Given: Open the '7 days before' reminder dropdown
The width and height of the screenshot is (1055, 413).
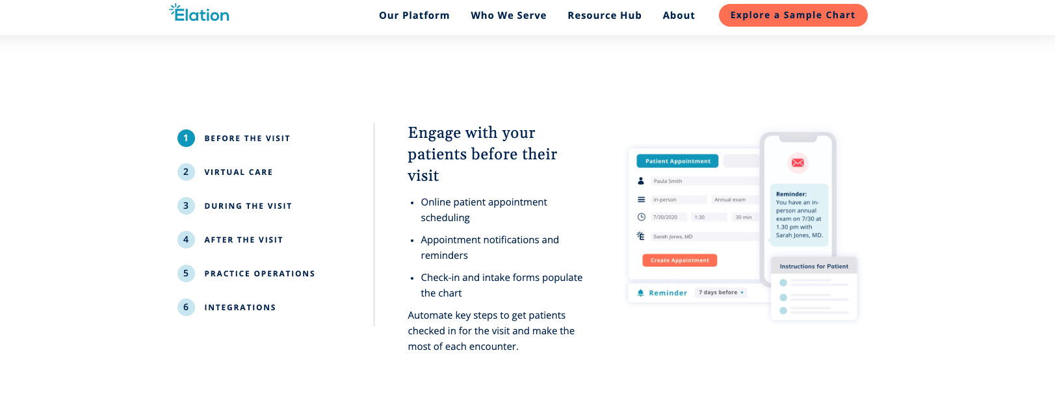Looking at the screenshot, I should 721,293.
